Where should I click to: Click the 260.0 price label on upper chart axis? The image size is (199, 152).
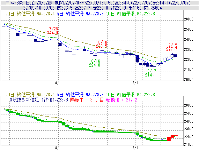coord(189,19)
